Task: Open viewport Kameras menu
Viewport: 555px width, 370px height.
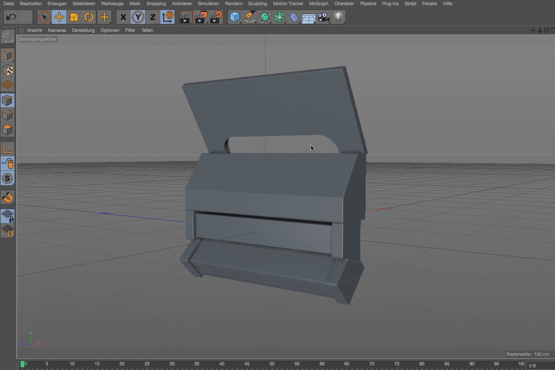Action: 57,30
